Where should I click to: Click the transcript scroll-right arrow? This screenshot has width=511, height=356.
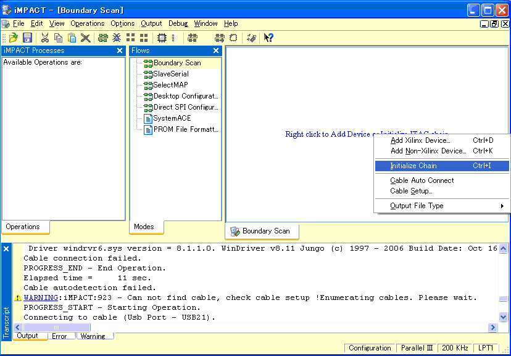tap(492, 328)
